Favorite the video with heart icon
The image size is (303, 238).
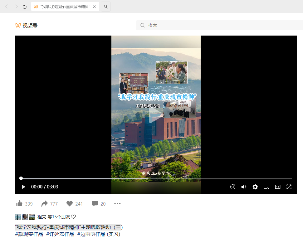click(70, 204)
